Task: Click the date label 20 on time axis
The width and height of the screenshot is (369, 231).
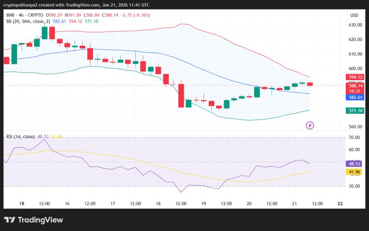Action: pos(249,204)
